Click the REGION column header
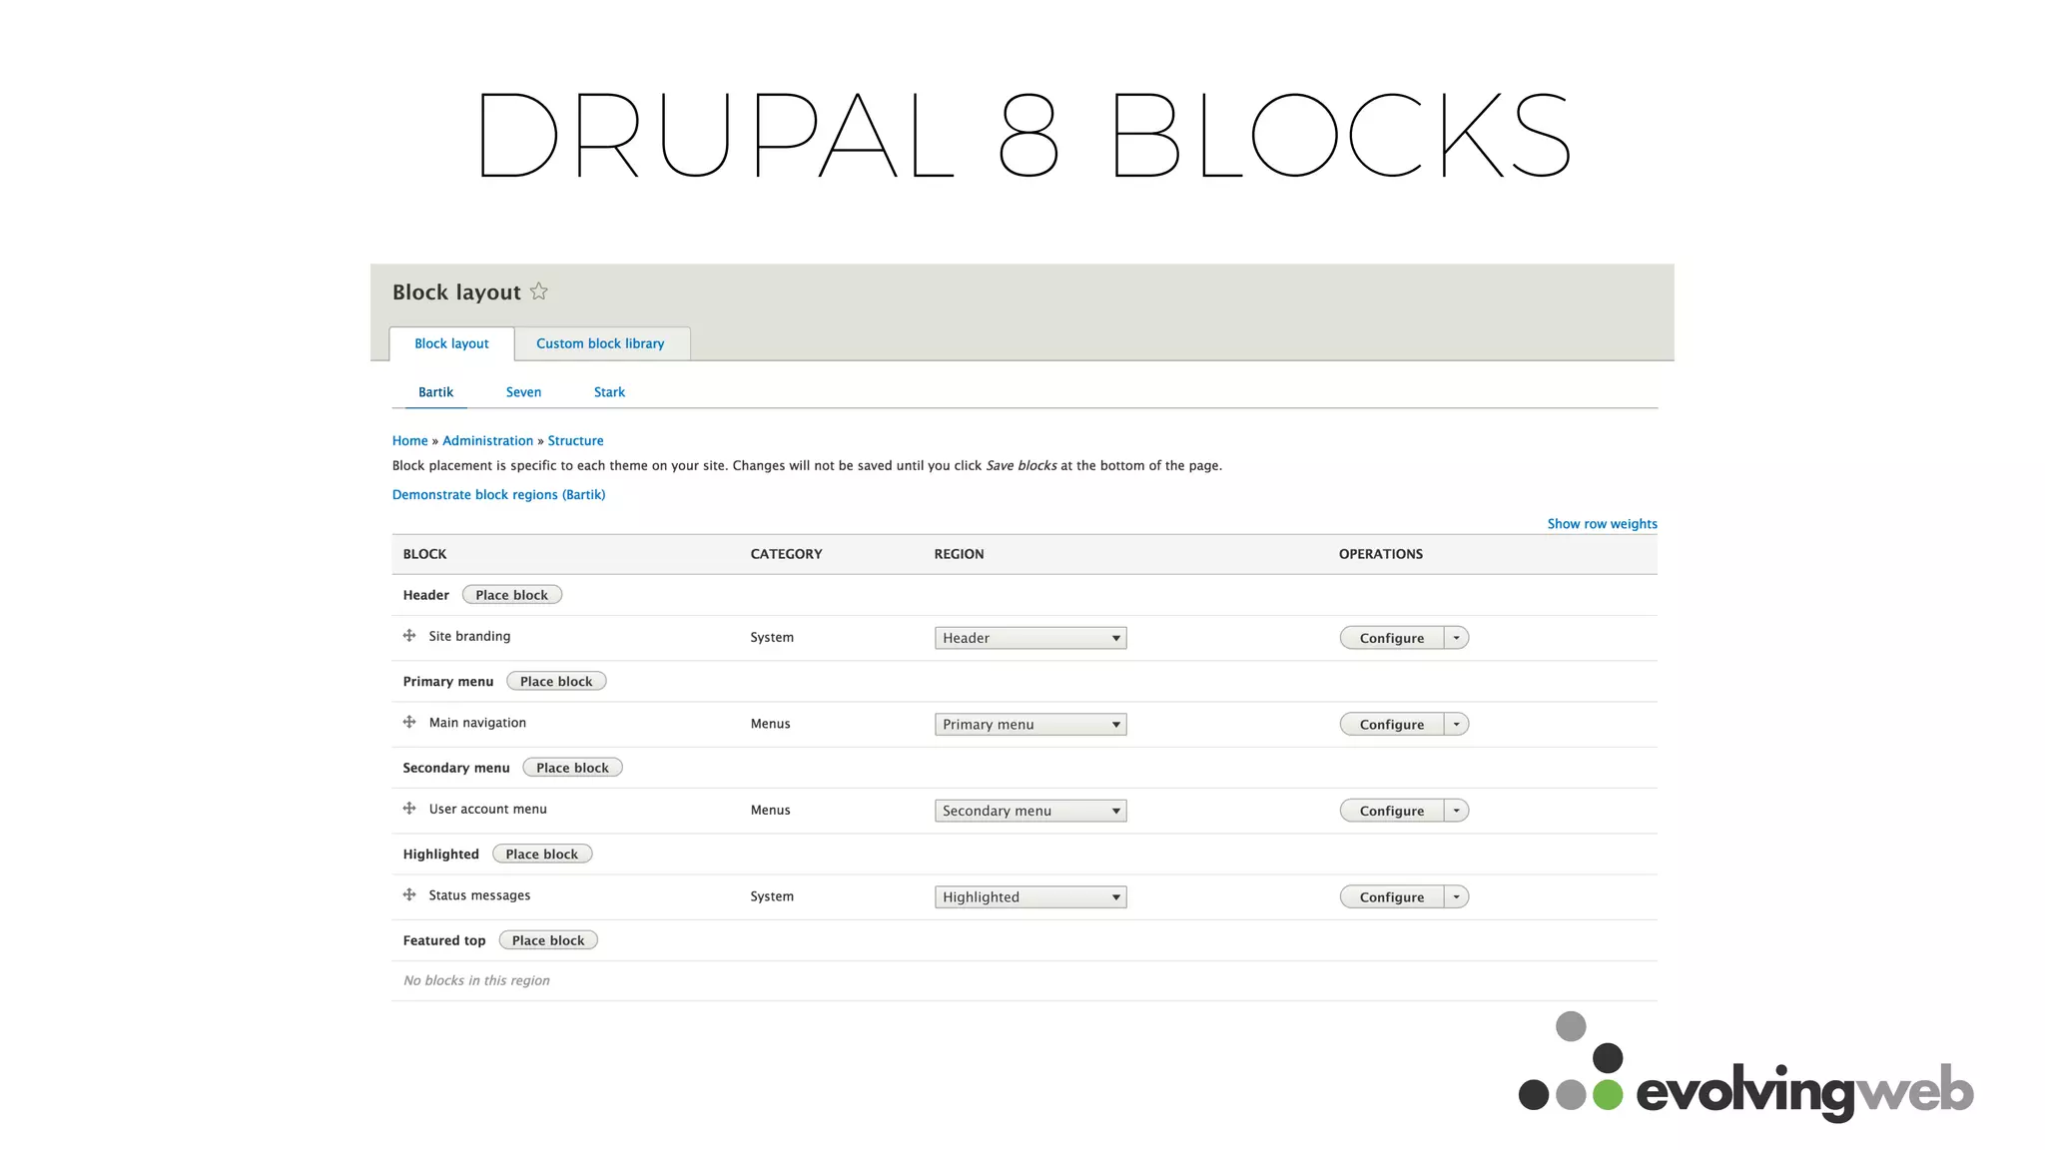 [959, 554]
